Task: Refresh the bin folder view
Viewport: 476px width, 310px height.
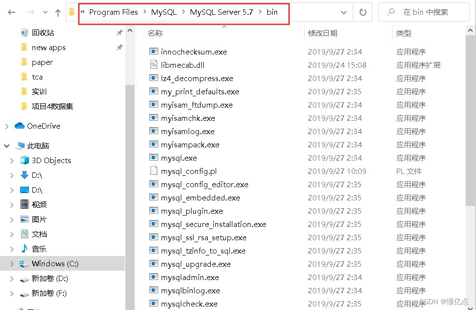Action: [363, 12]
